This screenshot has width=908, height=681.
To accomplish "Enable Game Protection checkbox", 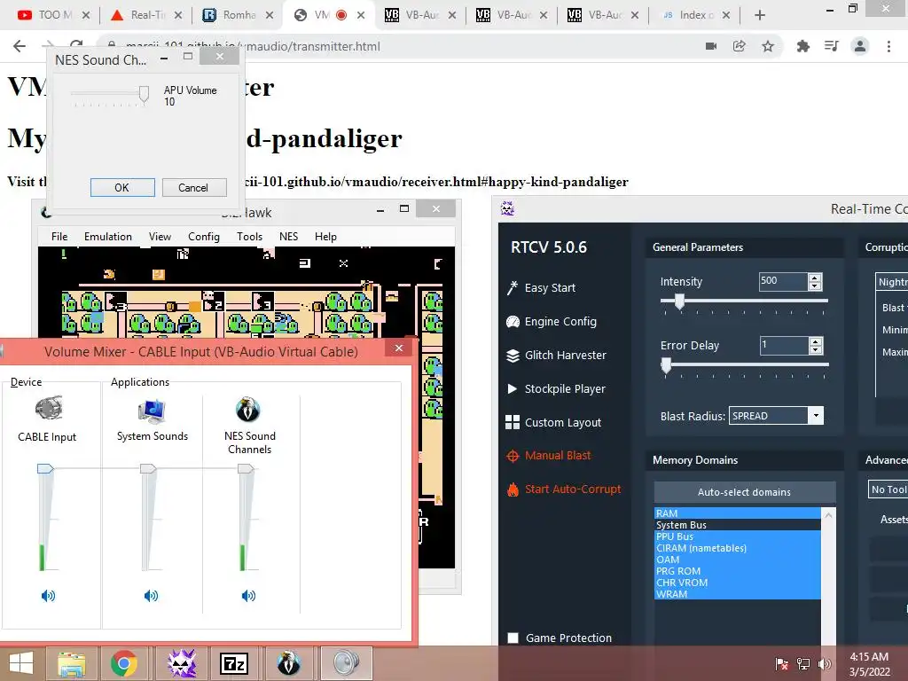I will coord(513,638).
